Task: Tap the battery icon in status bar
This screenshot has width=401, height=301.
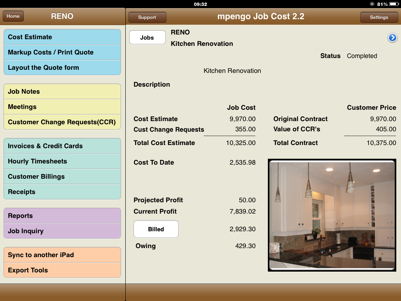Action: [x=394, y=4]
